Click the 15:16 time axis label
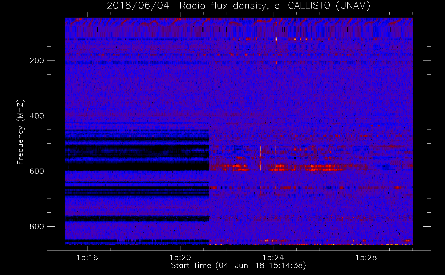Image resolution: width=445 pixels, height=275 pixels. [x=87, y=258]
